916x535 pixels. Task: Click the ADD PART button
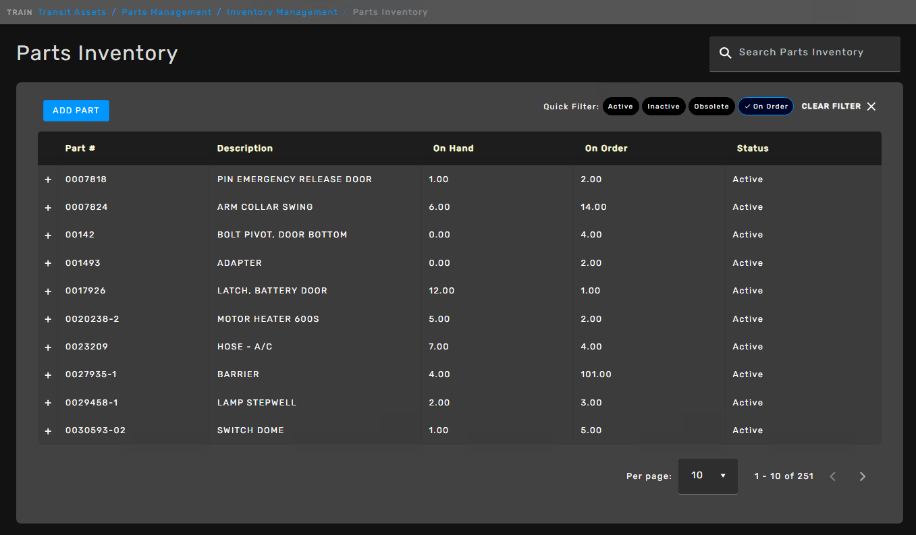pos(76,111)
